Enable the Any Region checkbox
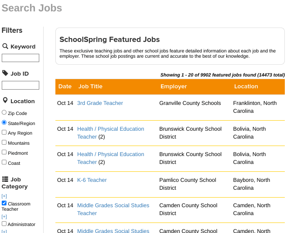This screenshot has height=233, width=287. (x=4, y=132)
